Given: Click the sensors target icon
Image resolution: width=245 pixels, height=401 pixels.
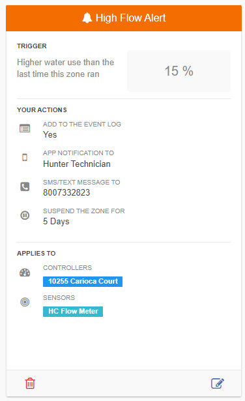Looking at the screenshot, I should click(25, 302).
